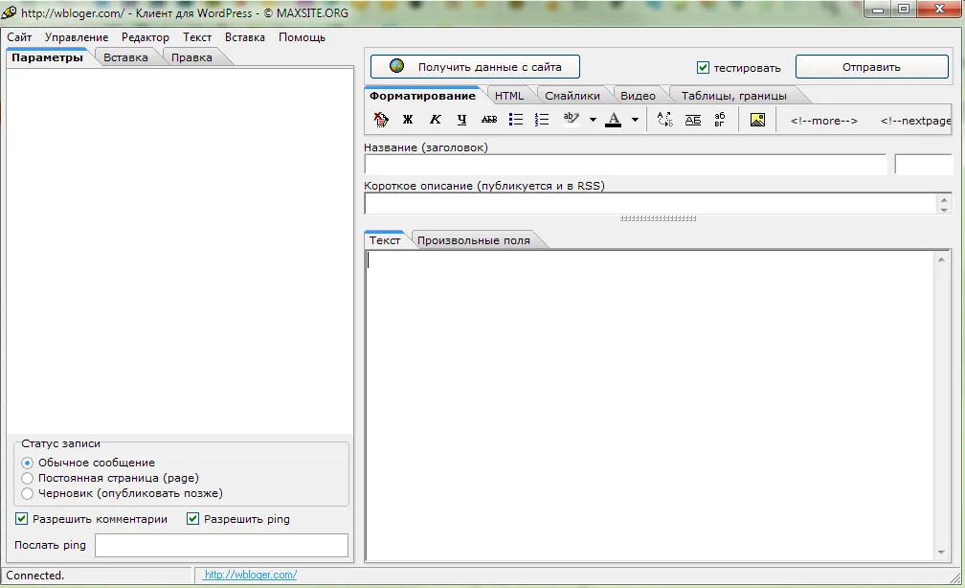Insert a numbered list
The image size is (965, 588).
(x=542, y=120)
